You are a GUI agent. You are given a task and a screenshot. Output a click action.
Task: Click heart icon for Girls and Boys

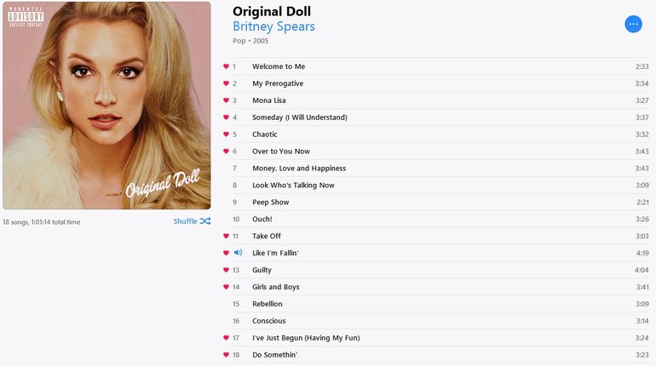tap(226, 287)
